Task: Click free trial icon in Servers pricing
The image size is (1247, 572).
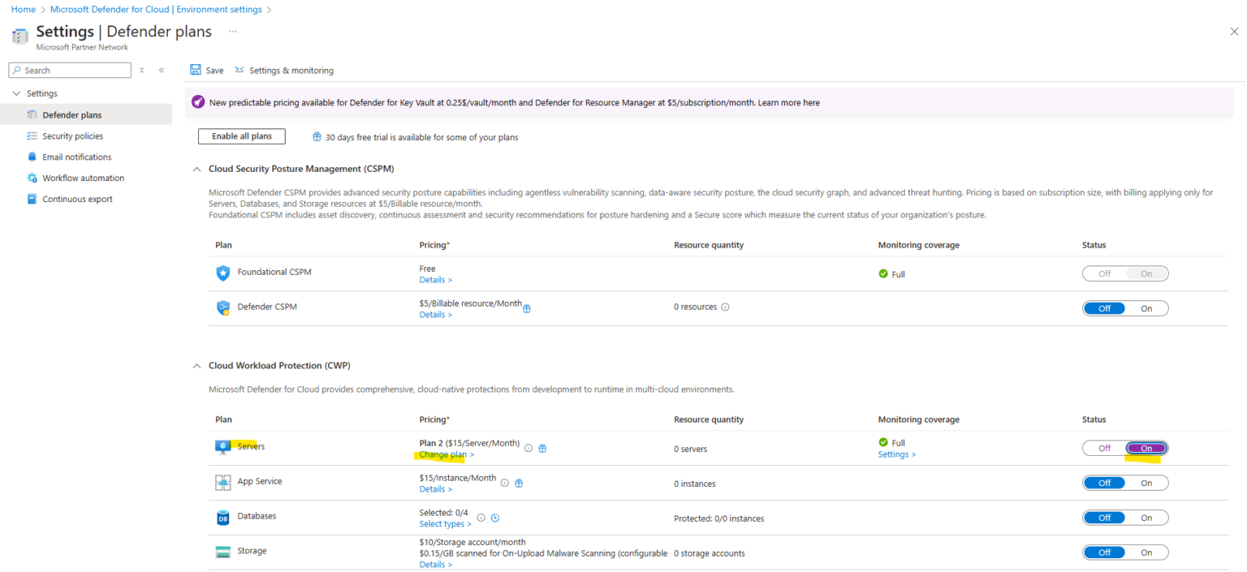Action: [542, 448]
